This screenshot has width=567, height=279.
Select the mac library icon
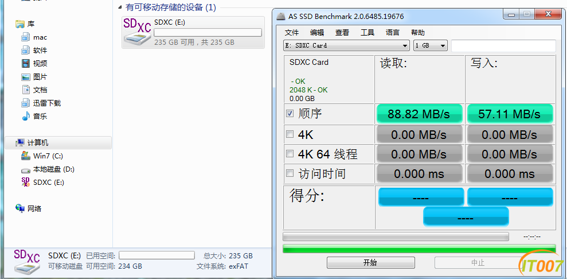click(x=25, y=37)
